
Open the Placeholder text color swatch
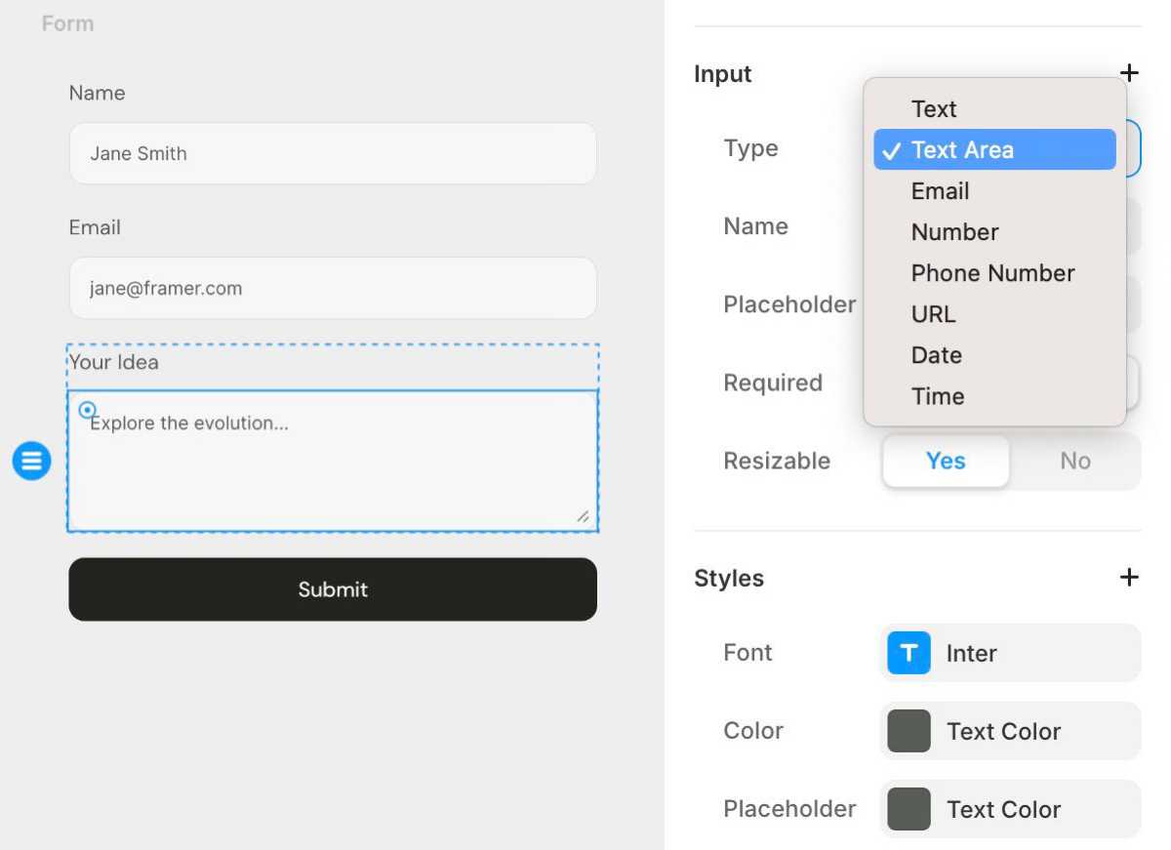point(1010,809)
